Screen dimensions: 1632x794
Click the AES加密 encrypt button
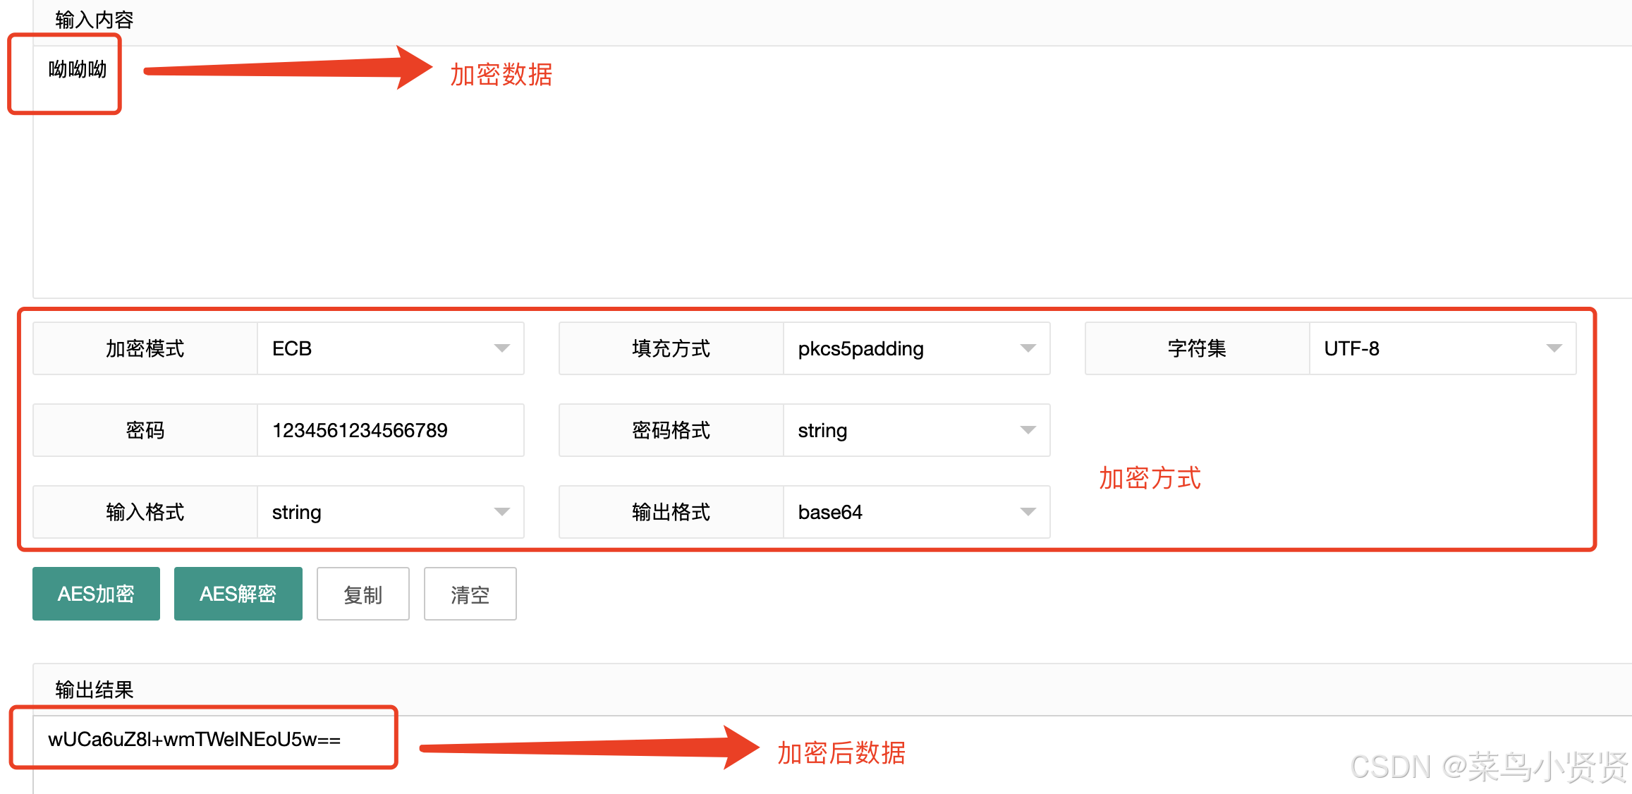(96, 593)
